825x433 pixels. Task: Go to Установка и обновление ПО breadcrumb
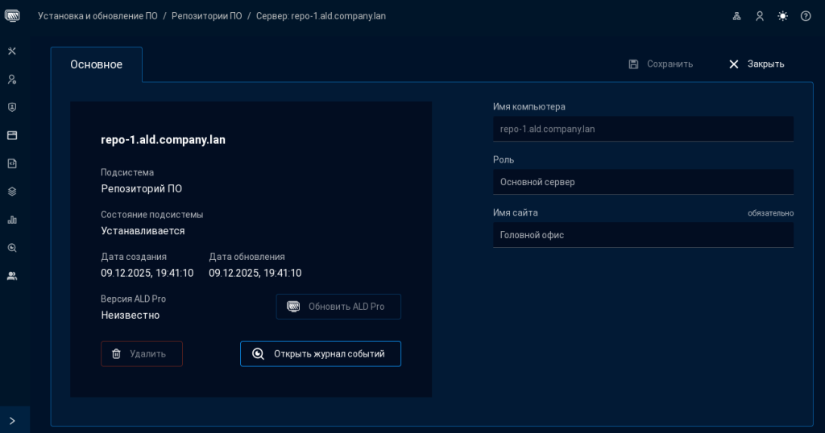(97, 16)
